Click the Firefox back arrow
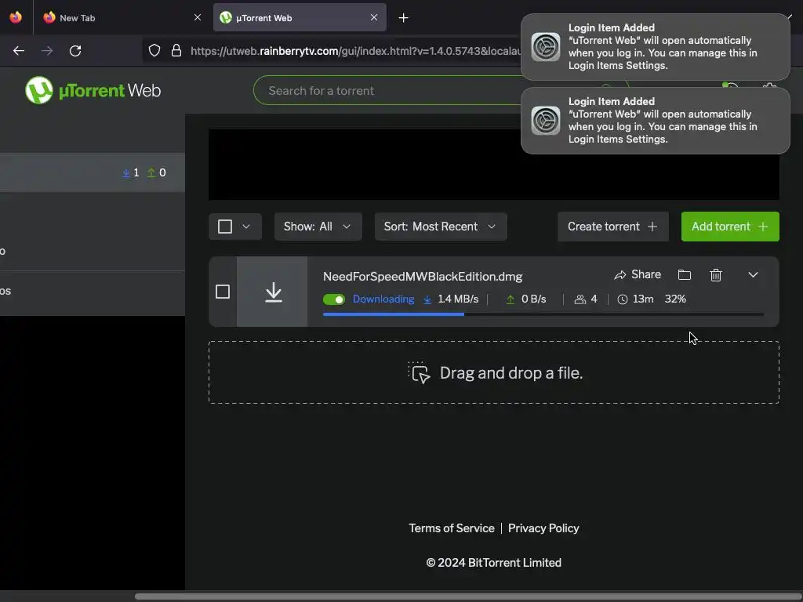Viewport: 803px width, 602px height. (19, 51)
